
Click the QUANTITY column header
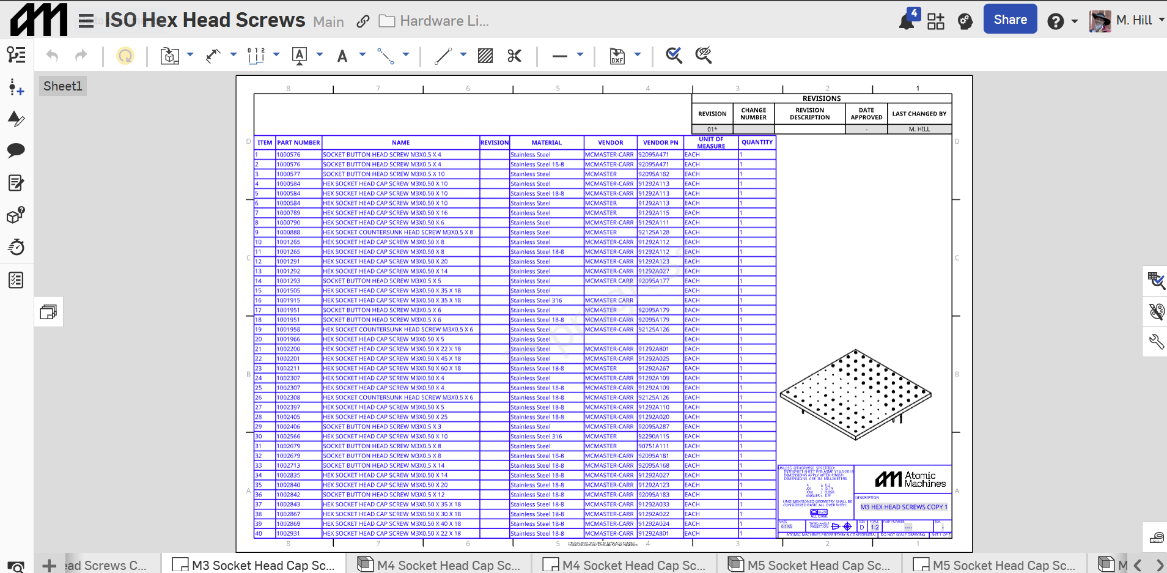point(757,142)
